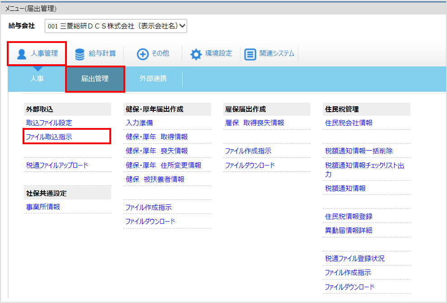Screen dimensions: 447x303
Task: Open ファイル作成指示 under 雇保届出作成
Action: (x=248, y=151)
